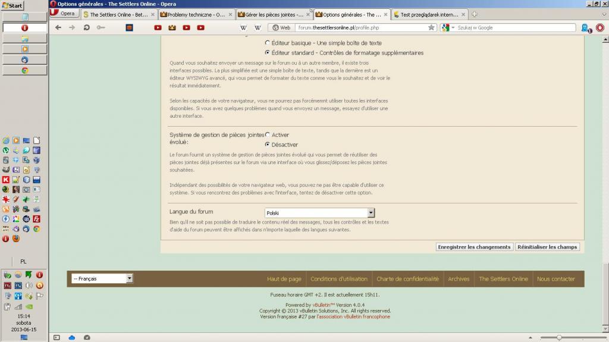The image size is (609, 342).
Task: Bookmark page with the star icon
Action: pyautogui.click(x=431, y=27)
